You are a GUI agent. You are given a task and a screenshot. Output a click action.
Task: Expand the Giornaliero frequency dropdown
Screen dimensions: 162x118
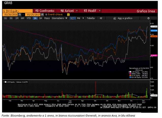(x=60, y=18)
